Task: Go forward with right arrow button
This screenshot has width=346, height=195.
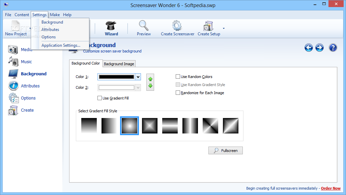Action: tap(319, 47)
